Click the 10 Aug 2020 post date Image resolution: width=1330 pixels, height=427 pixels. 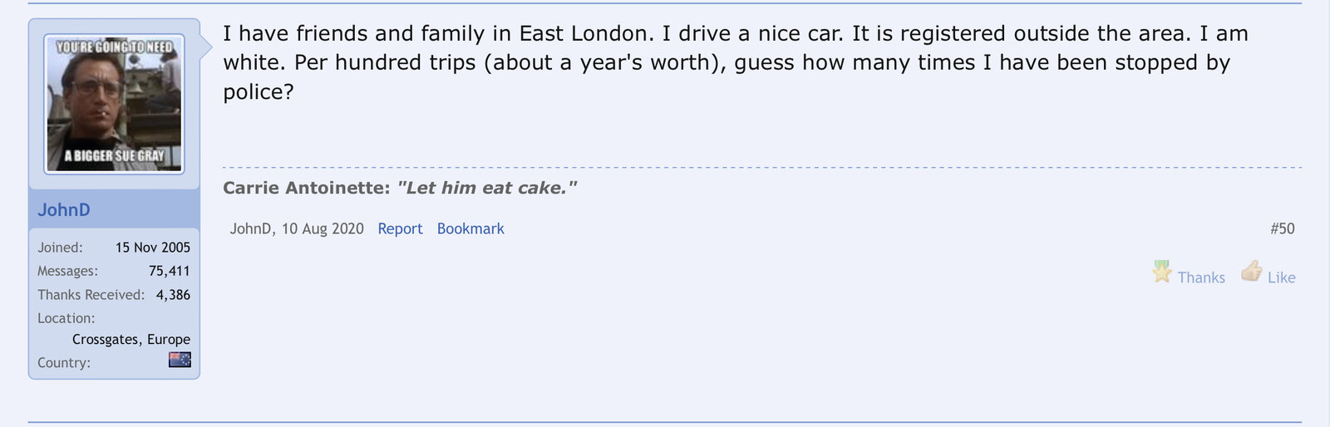323,228
